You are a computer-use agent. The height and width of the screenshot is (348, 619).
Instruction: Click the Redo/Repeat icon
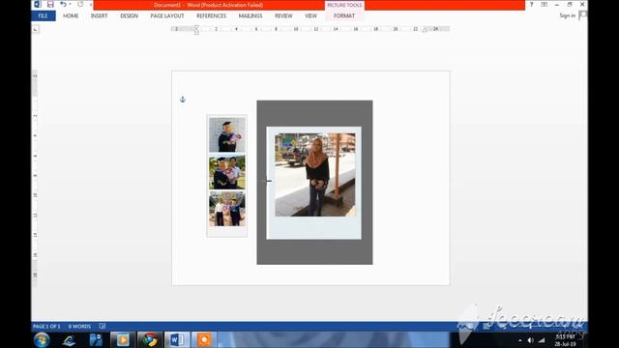coord(80,4)
